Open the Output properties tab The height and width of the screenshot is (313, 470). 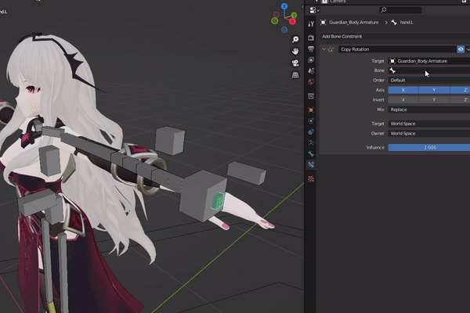point(311,49)
